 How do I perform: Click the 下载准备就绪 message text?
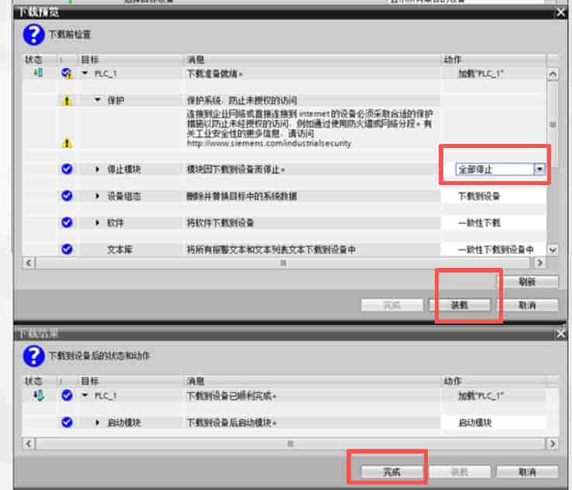tap(214, 74)
